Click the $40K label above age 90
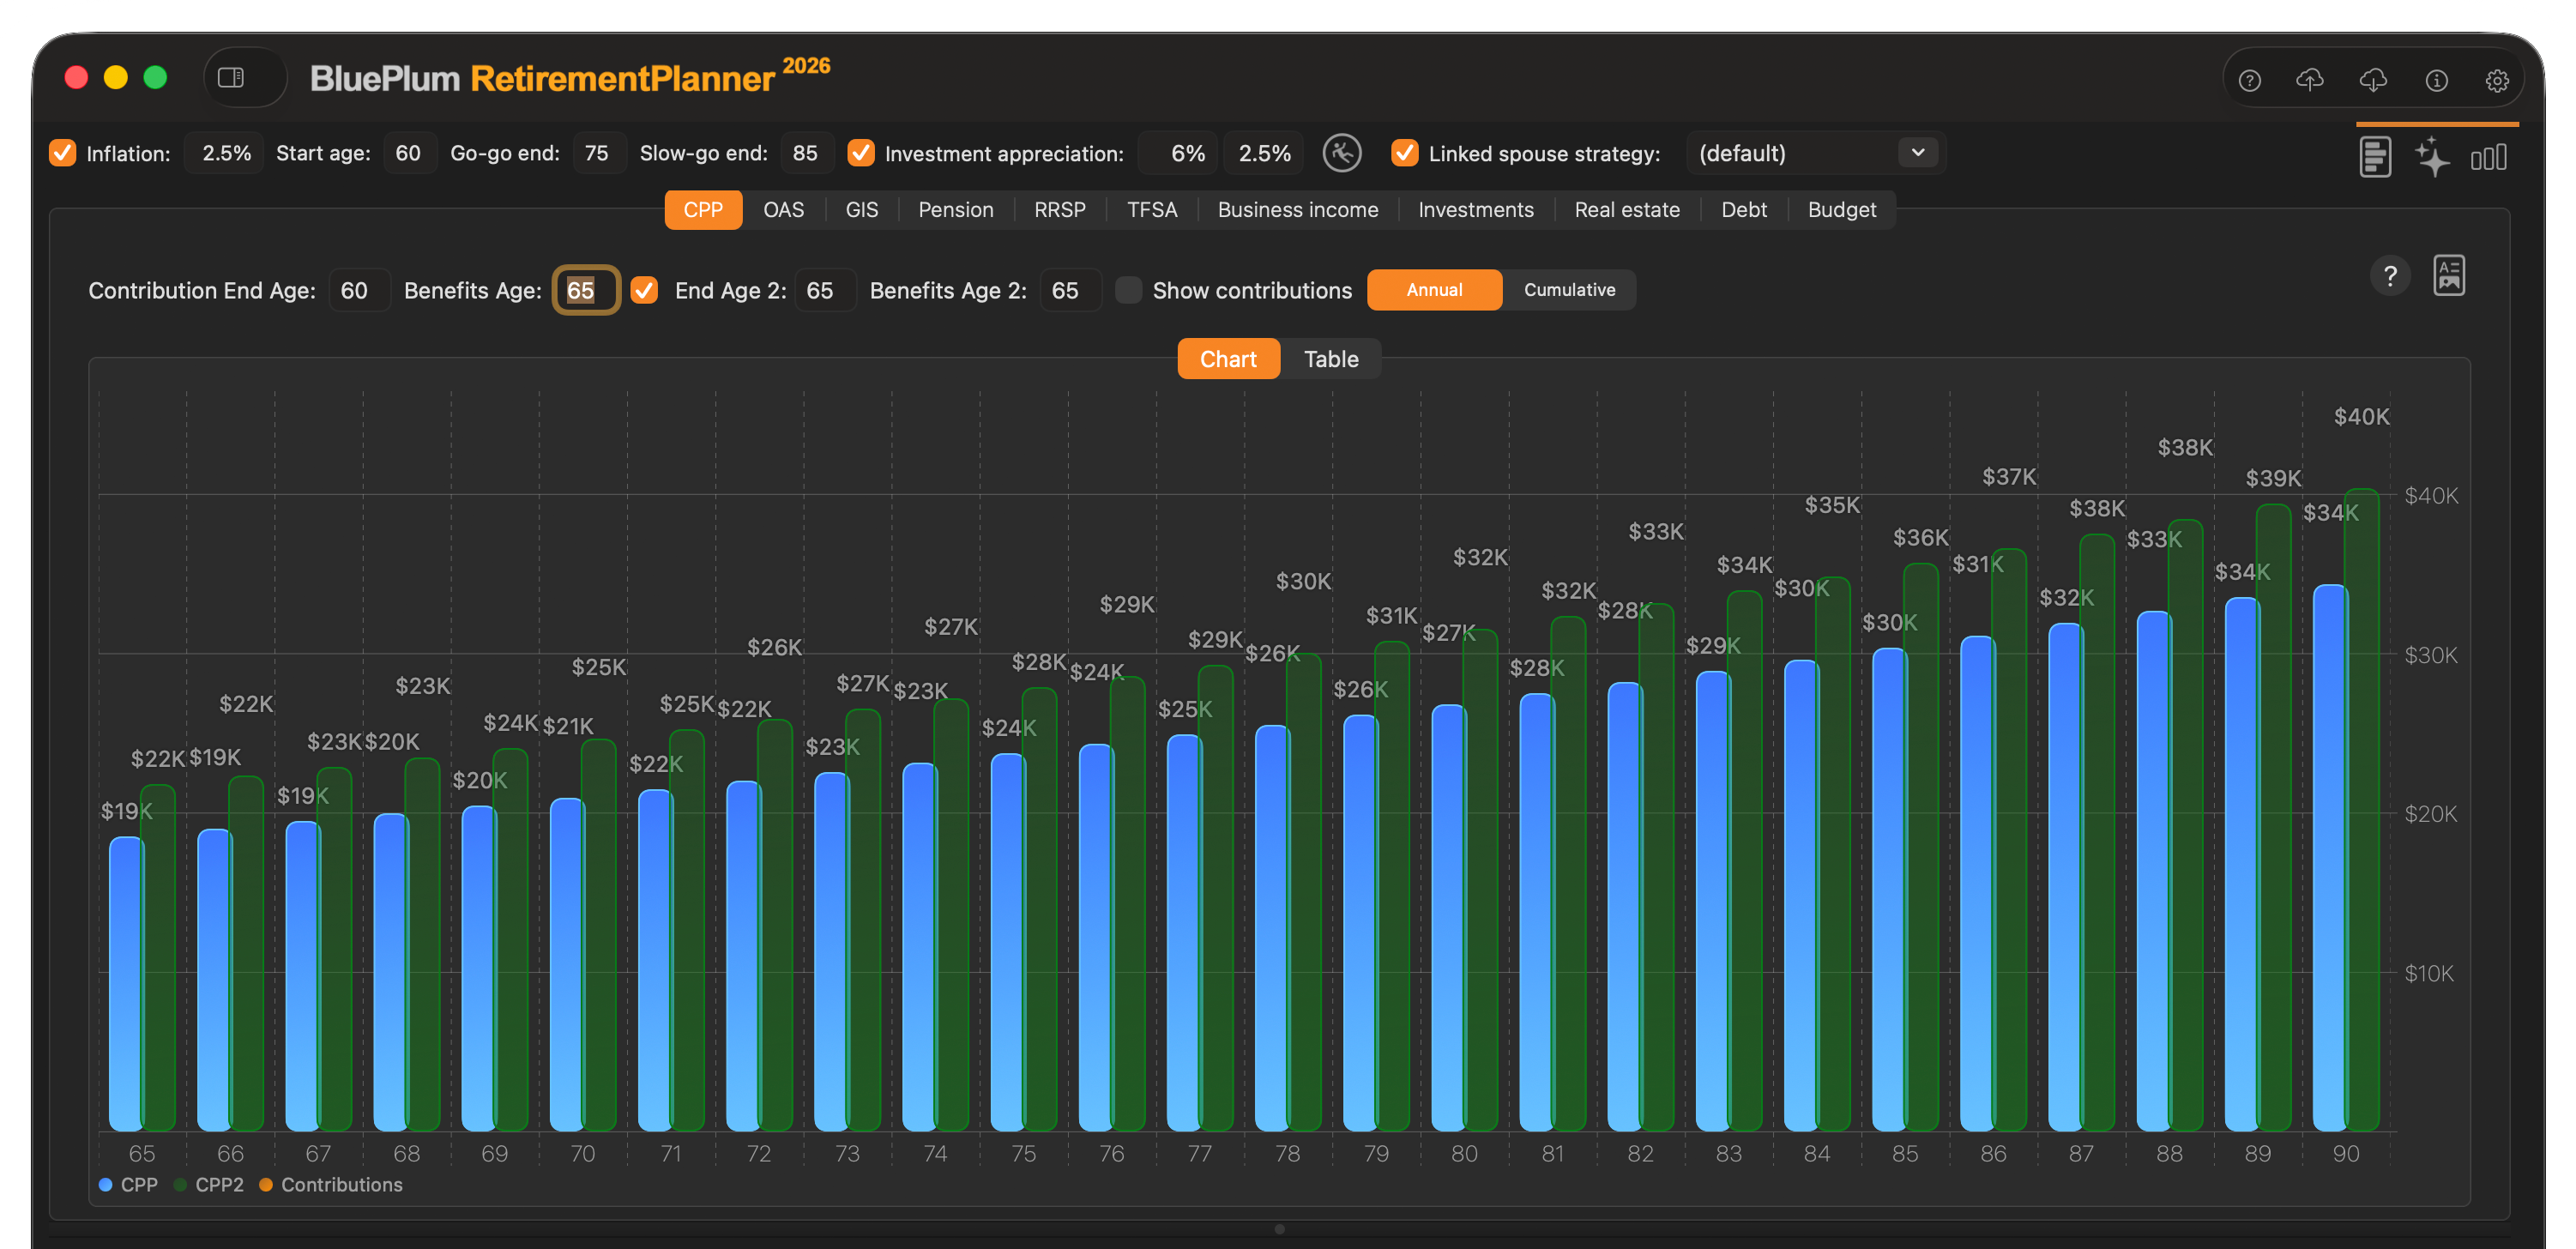Screen dimensions: 2576x1249 click(x=2361, y=416)
